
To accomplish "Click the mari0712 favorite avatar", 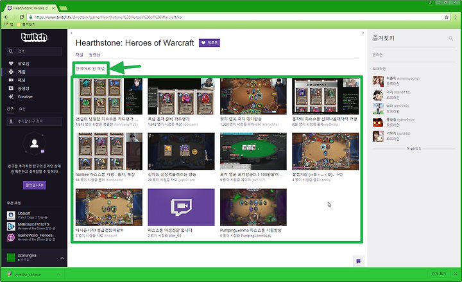I will [x=378, y=95].
